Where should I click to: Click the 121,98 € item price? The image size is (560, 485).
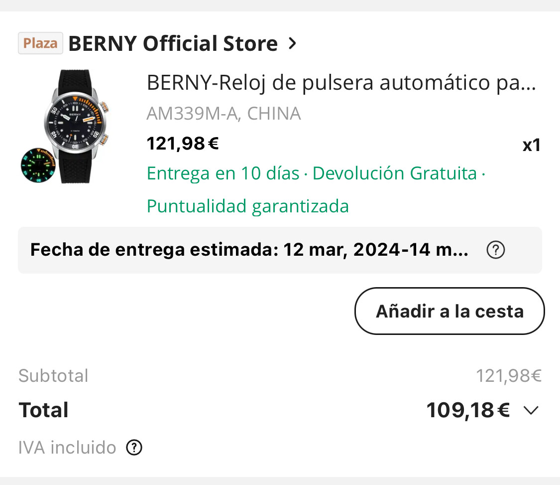tap(183, 144)
